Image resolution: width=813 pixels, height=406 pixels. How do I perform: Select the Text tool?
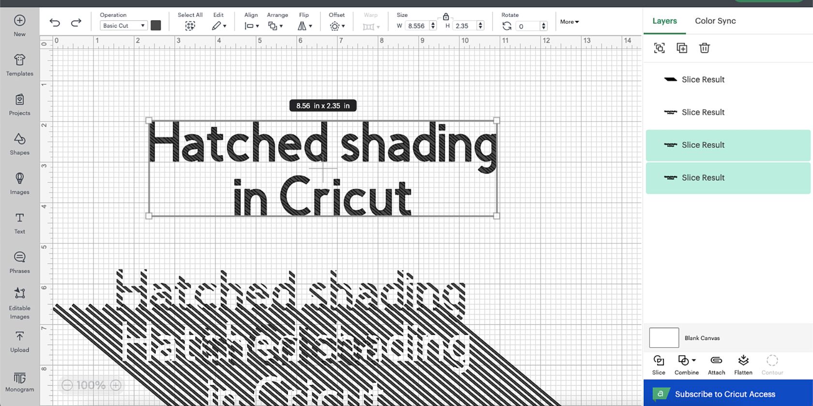pyautogui.click(x=19, y=223)
